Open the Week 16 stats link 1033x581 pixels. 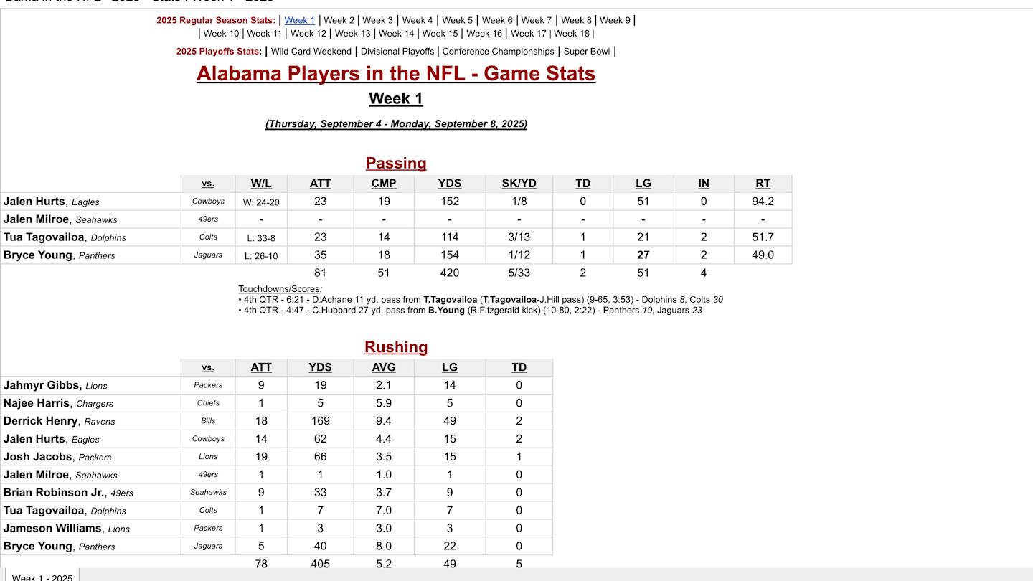[484, 33]
